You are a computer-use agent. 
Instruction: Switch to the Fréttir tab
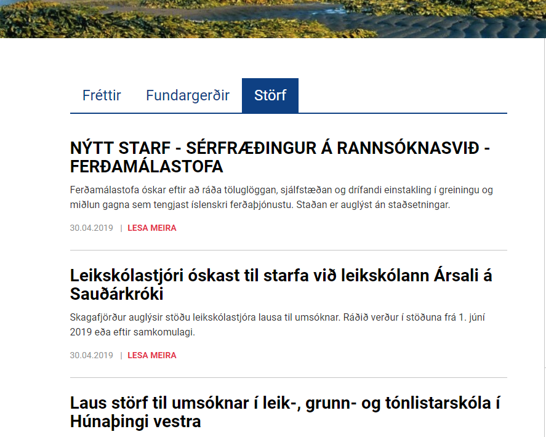coord(102,95)
